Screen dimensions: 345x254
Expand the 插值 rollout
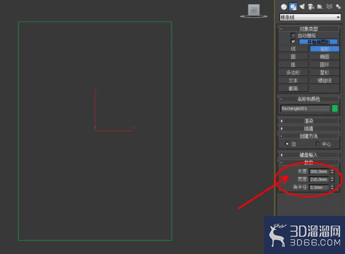coord(308,128)
